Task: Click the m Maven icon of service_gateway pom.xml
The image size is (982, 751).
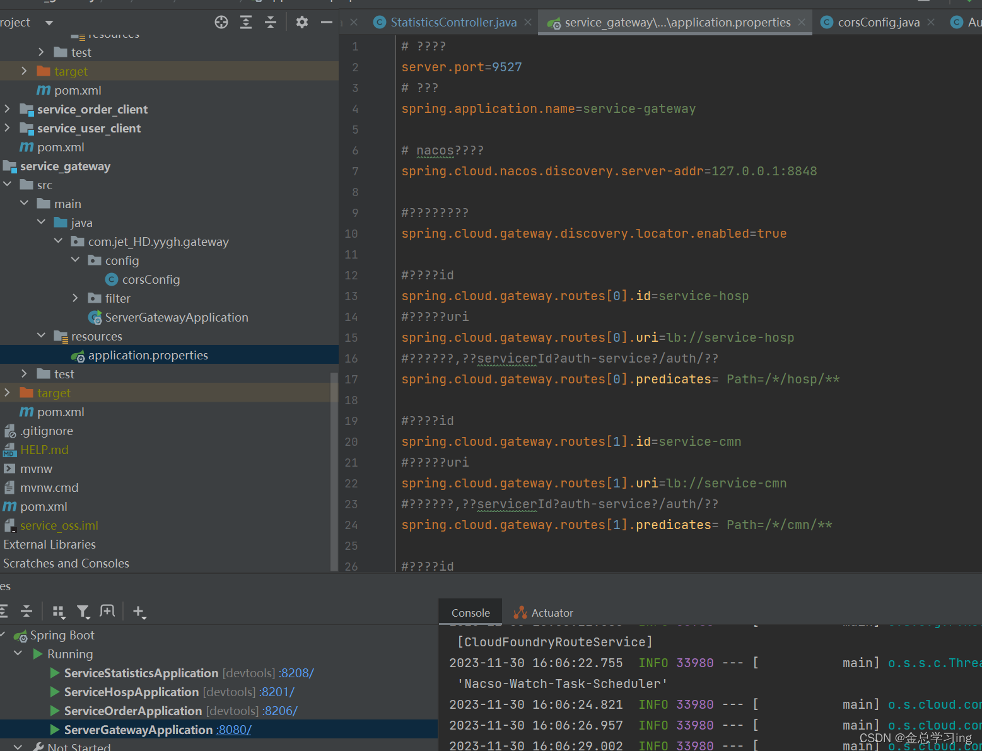Action: [x=26, y=412]
